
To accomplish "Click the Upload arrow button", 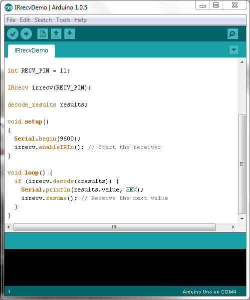I will (x=26, y=34).
